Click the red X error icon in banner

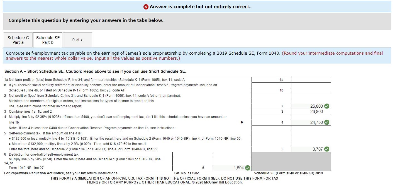tap(146, 6)
